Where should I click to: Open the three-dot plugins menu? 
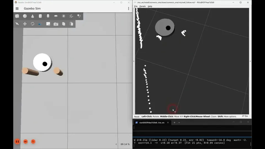click(128, 9)
